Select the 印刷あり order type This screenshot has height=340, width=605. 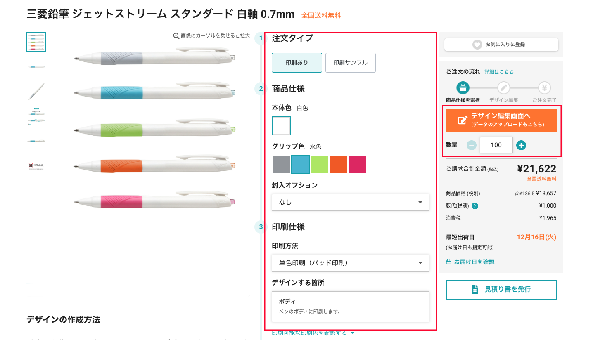click(x=297, y=63)
